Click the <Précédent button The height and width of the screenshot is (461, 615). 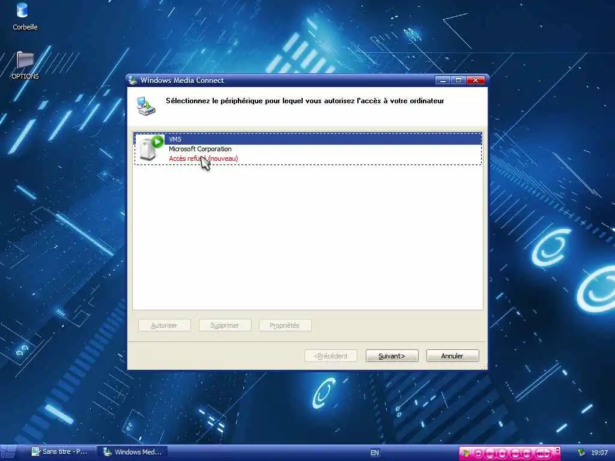pos(331,356)
